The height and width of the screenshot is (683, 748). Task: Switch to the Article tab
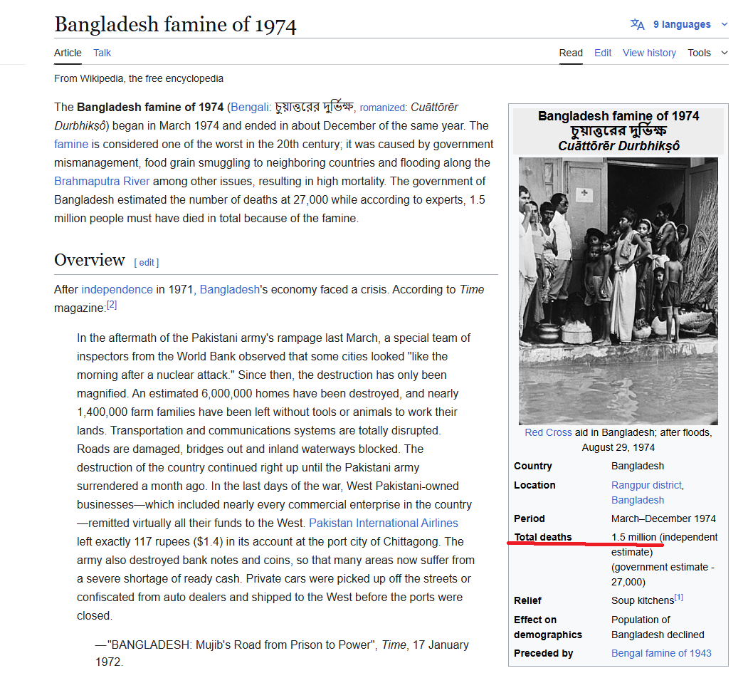pyautogui.click(x=68, y=53)
